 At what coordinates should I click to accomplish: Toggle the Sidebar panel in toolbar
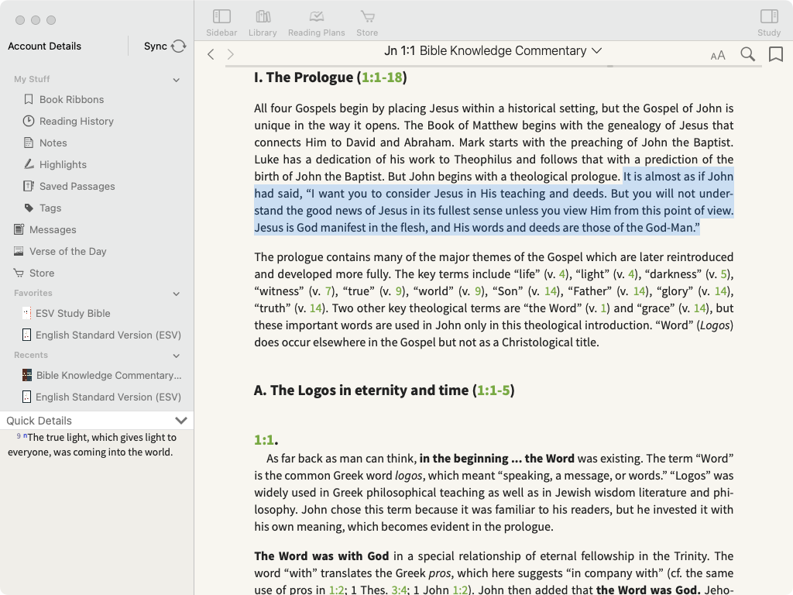(x=221, y=22)
